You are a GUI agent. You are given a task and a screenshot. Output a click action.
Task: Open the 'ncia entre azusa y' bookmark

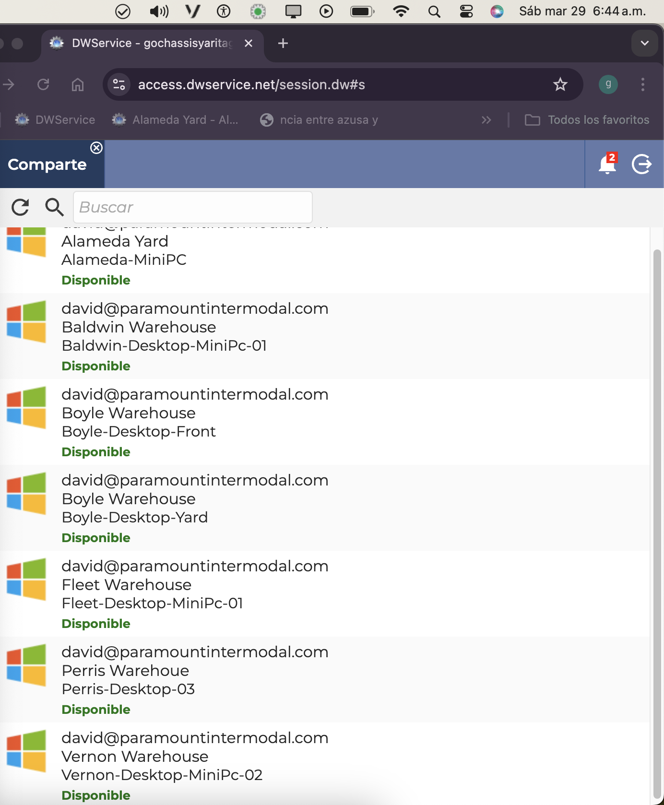pyautogui.click(x=319, y=120)
